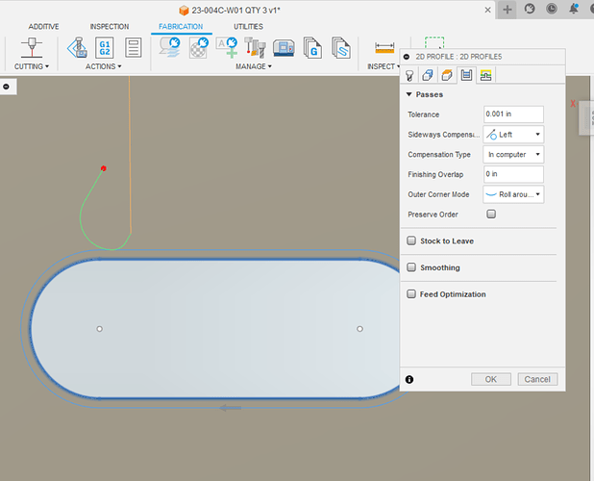This screenshot has width=594, height=481.
Task: Click the info icon at dialog bottom
Action: coord(409,379)
